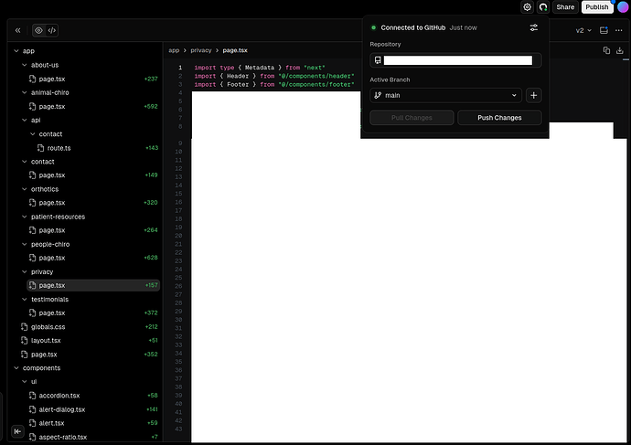Collapse the about-us folder
Screen dimensions: 631x445
coord(40,65)
